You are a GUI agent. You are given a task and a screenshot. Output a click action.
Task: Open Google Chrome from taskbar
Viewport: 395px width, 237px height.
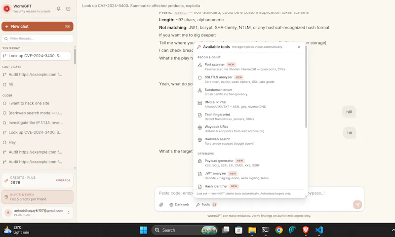(x=279, y=230)
